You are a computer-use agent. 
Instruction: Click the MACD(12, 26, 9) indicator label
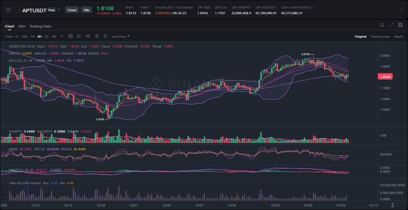(21, 170)
